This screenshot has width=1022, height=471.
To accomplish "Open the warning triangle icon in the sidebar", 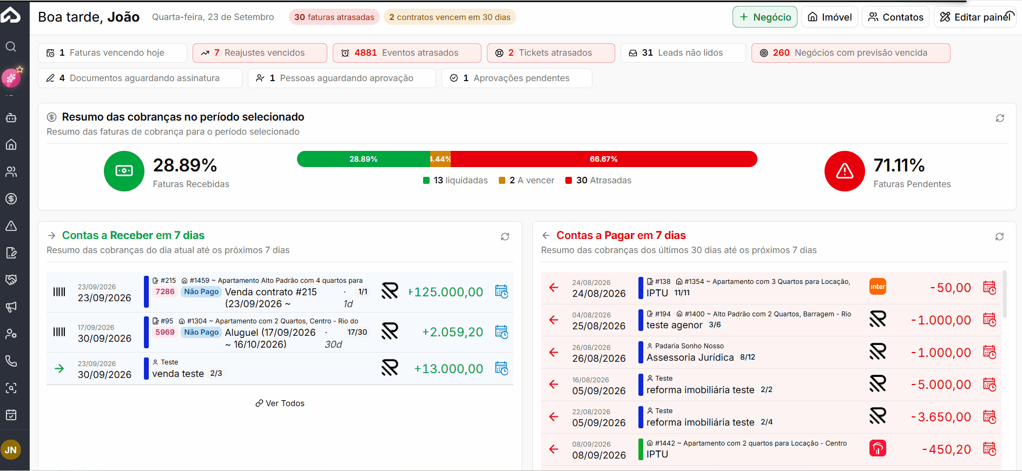I will tap(11, 225).
